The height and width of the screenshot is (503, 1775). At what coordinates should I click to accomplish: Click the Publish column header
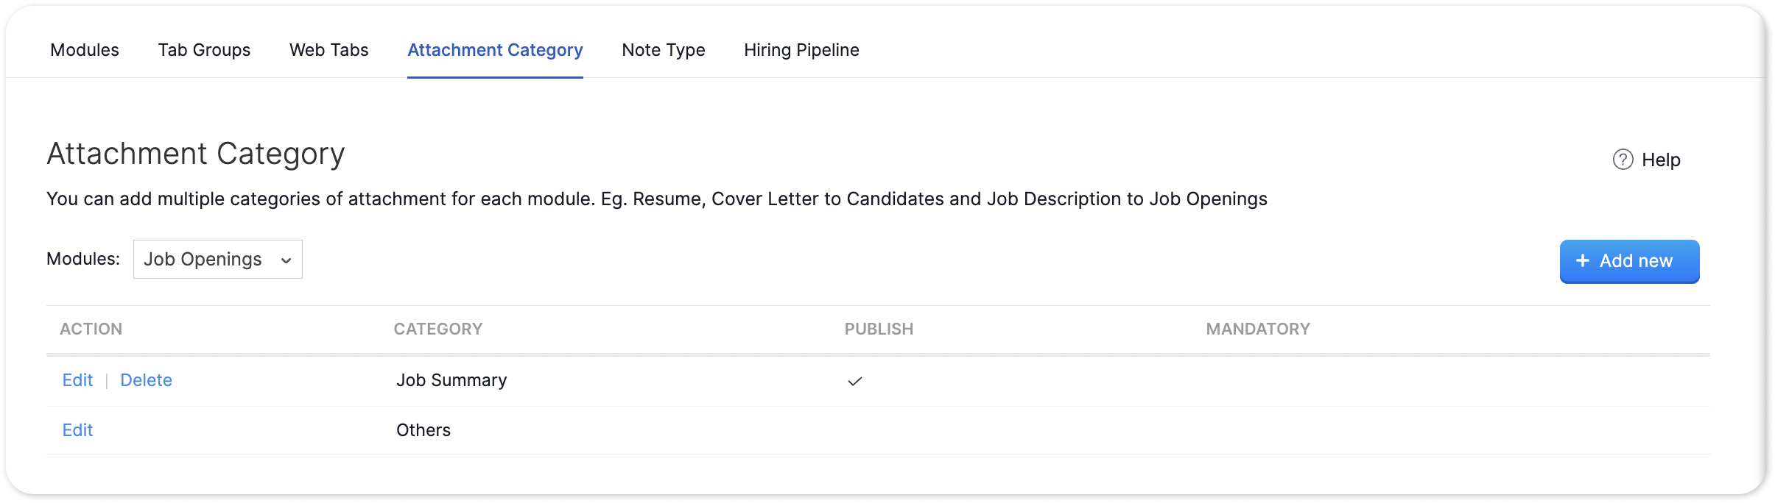879,329
